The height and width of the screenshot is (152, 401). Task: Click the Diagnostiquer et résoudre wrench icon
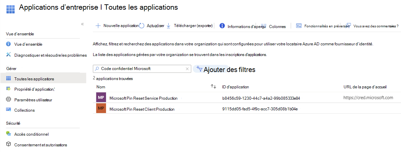tap(9, 55)
